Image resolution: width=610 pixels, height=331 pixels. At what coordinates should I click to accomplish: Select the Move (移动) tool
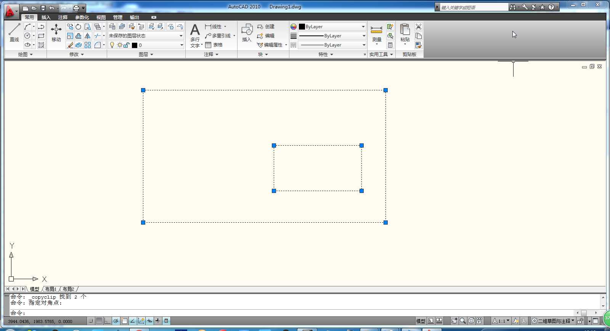click(56, 32)
